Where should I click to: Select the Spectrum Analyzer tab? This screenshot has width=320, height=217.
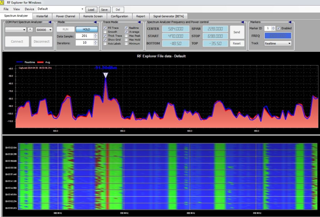[x=16, y=16]
